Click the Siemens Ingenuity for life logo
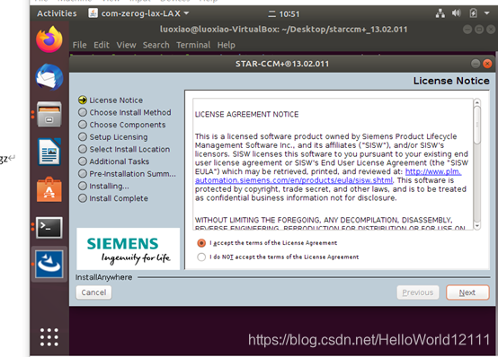This screenshot has width=498, height=357. [128, 249]
